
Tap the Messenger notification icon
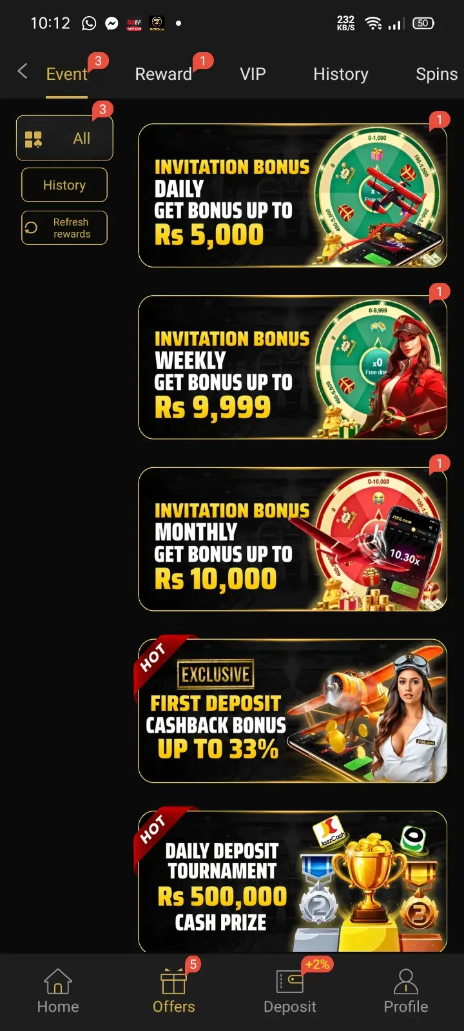tap(111, 24)
